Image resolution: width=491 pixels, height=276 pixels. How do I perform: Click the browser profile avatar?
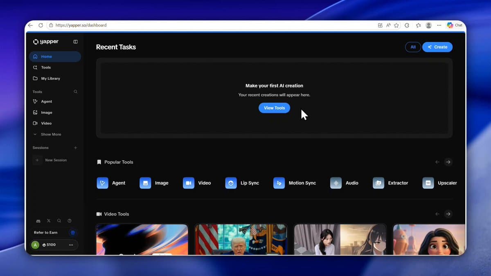click(429, 25)
